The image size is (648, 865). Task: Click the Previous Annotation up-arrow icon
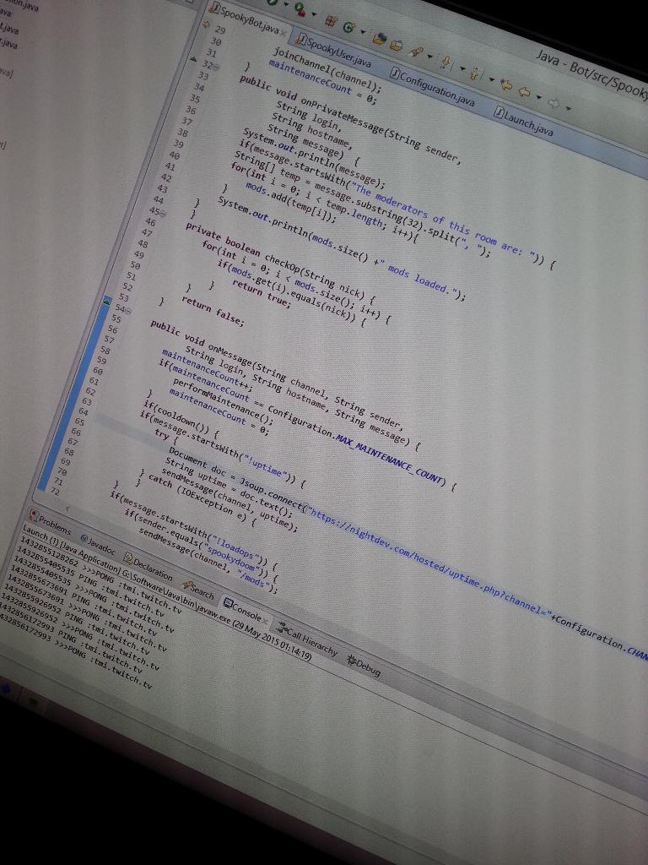click(474, 73)
